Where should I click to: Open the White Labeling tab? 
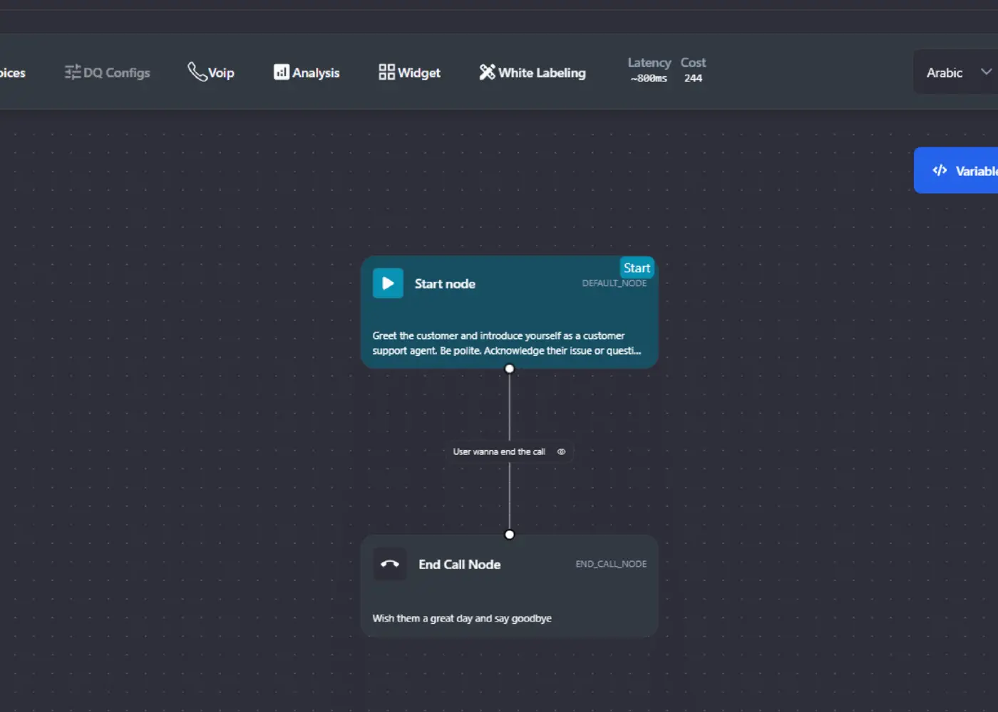[x=541, y=73]
